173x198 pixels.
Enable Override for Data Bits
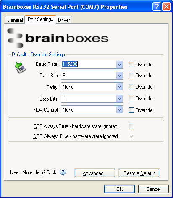tap(131, 75)
